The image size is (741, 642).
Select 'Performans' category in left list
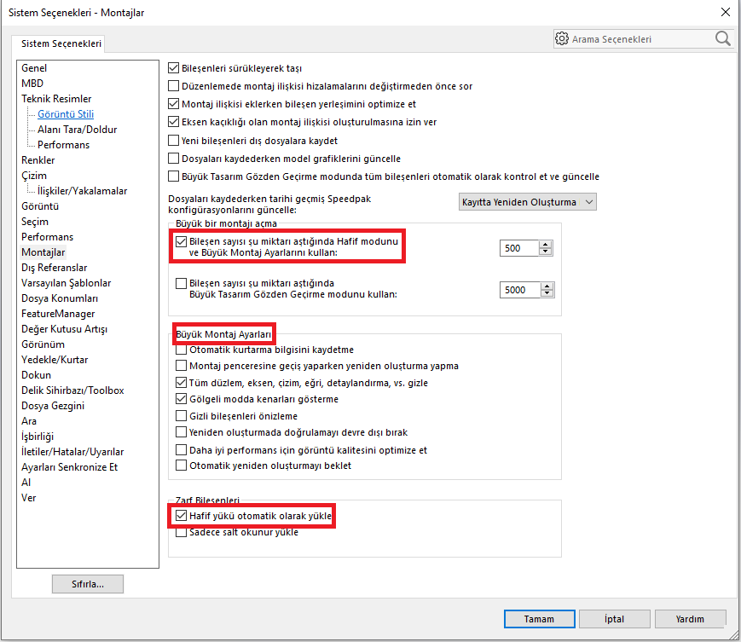(47, 237)
